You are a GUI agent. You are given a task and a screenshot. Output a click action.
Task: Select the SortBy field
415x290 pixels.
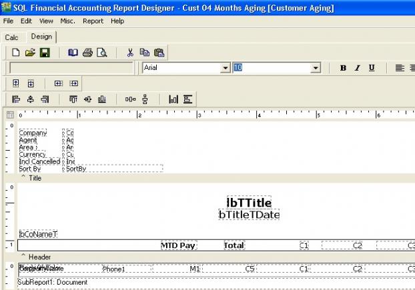coord(114,169)
